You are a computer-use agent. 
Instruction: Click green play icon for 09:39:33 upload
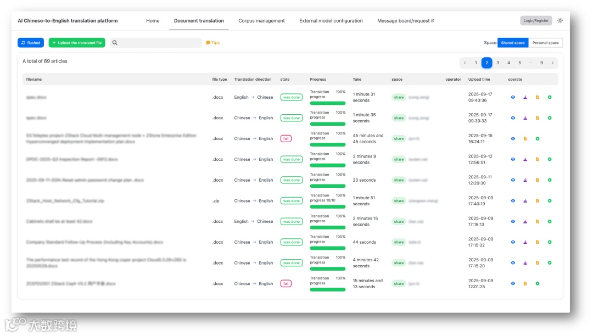[550, 118]
